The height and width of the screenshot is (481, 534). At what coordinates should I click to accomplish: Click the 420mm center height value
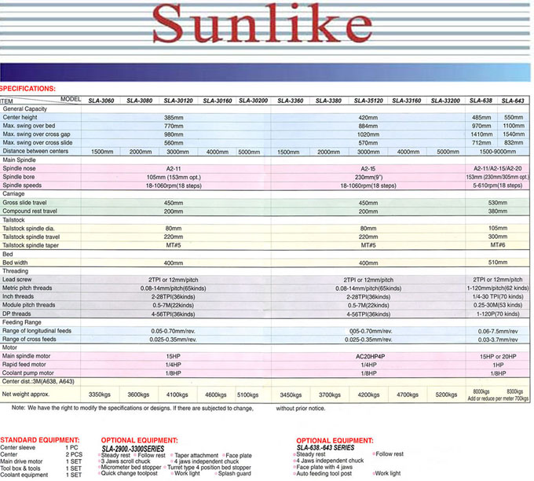(368, 118)
